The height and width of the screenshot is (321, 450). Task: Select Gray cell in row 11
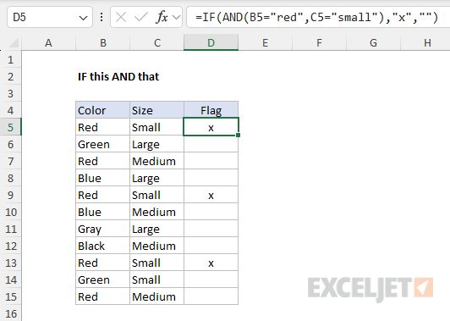pos(102,229)
